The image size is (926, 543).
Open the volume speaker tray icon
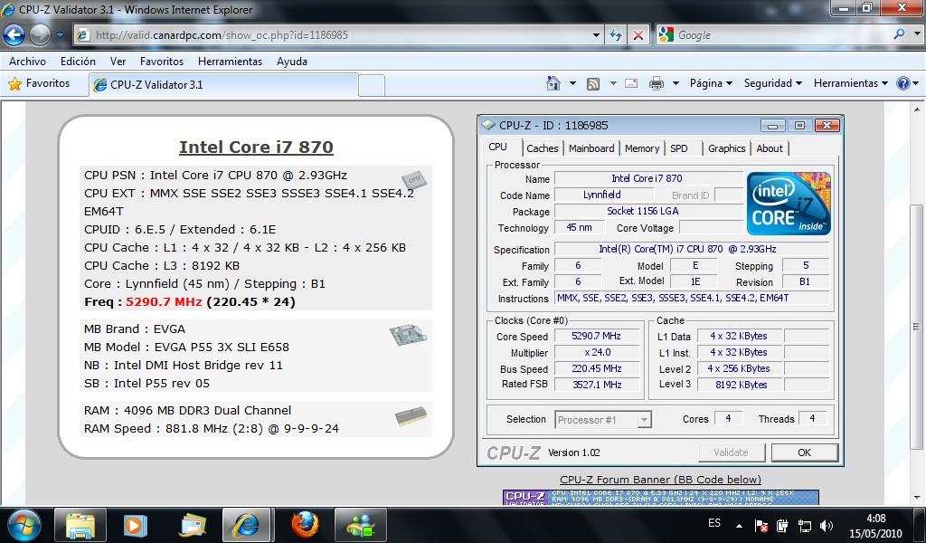(827, 525)
